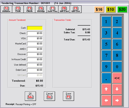129x108 pixels.
Task: Click the $16 quick cash button
Action: click(99, 9)
